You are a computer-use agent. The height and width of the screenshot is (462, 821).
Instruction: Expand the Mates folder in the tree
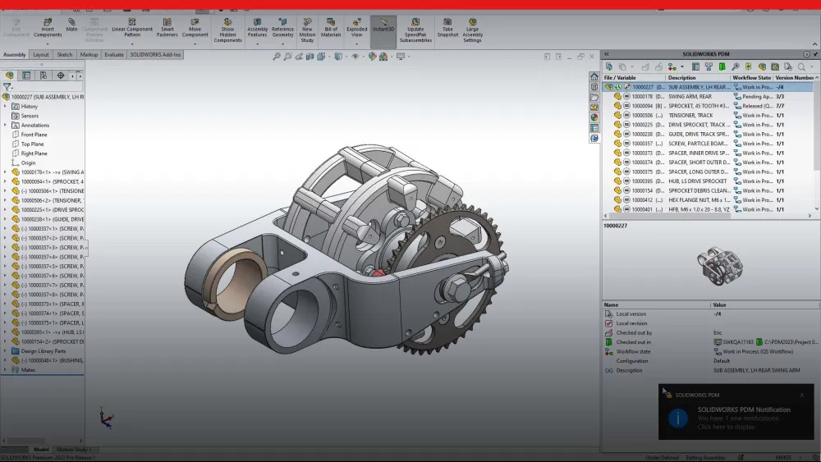pos(6,369)
